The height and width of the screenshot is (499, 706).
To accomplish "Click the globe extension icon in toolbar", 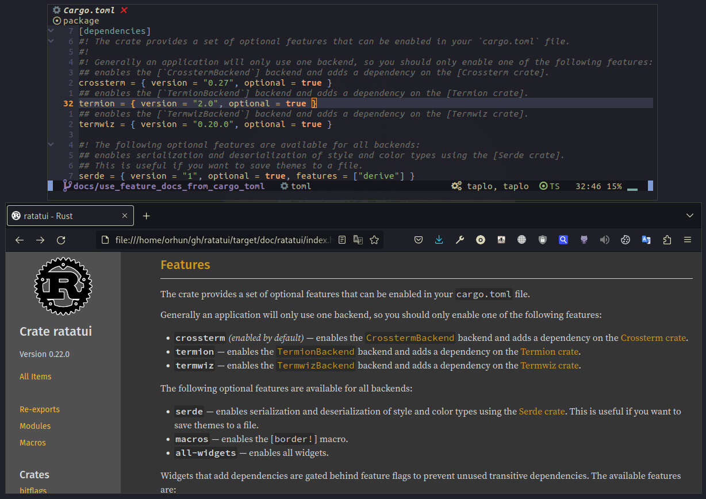I will [x=522, y=240].
